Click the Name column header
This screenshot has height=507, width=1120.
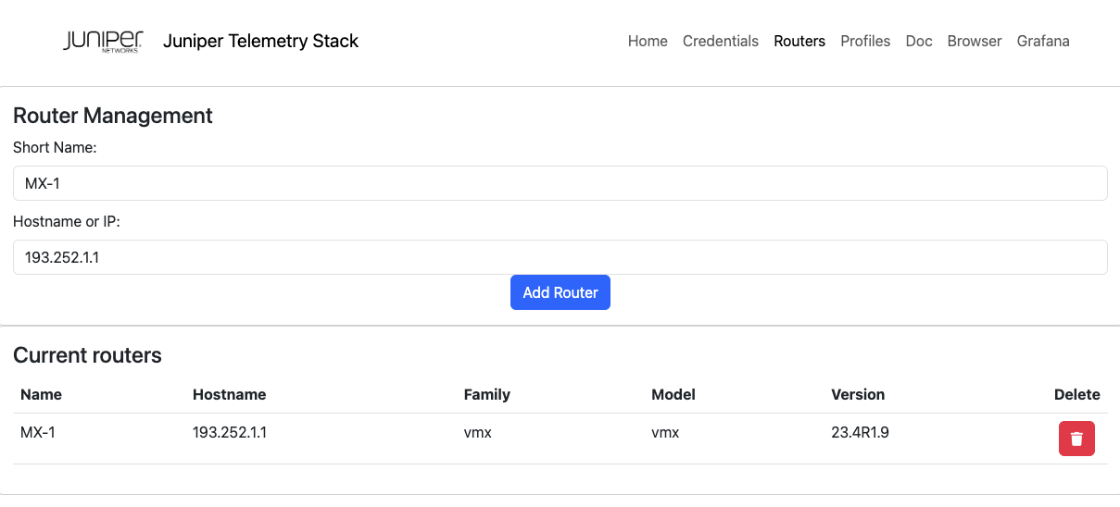pyautogui.click(x=41, y=394)
